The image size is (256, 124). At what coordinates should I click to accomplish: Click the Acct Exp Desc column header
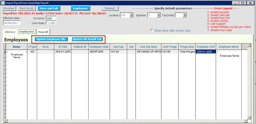coord(148,47)
